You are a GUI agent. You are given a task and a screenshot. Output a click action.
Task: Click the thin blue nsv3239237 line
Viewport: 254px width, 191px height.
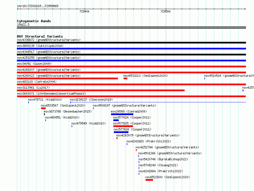(158, 102)
